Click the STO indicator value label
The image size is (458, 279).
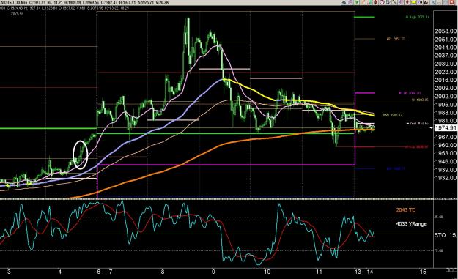446,235
